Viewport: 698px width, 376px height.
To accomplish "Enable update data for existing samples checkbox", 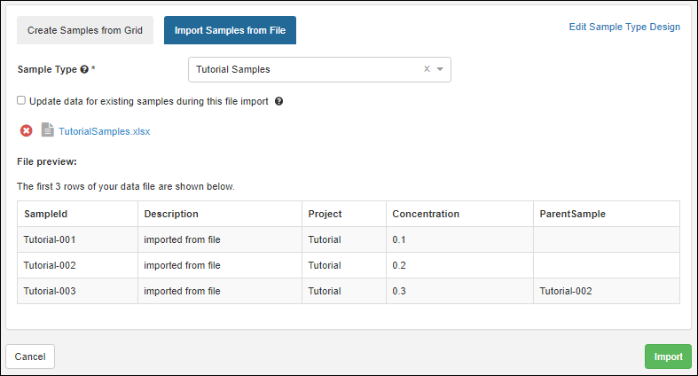I will [x=21, y=101].
